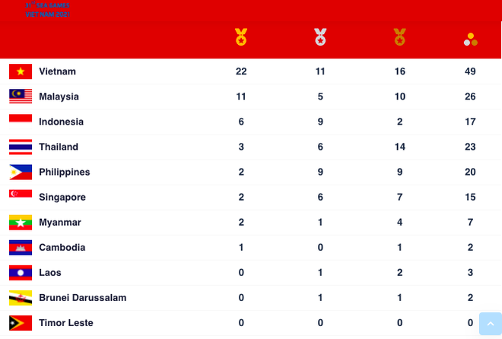
Task: Select the Vietnam country name
Action: point(58,71)
